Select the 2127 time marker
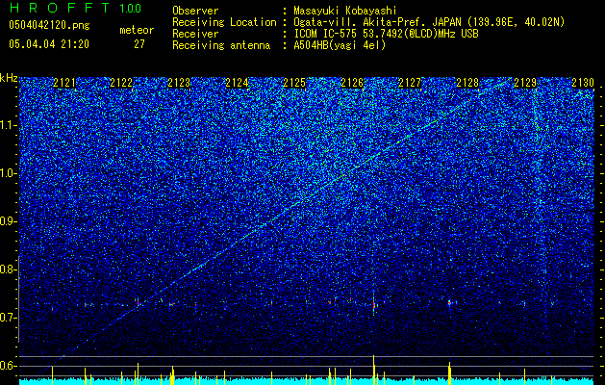Viewport: 605px width, 385px height. pos(410,83)
